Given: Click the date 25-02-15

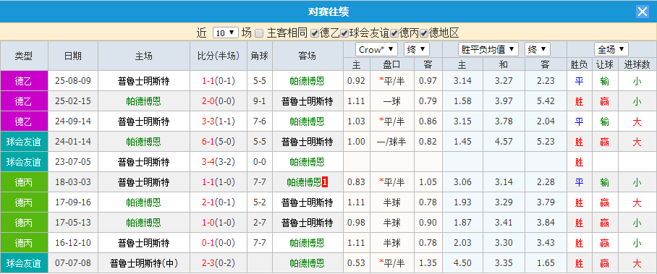Looking at the screenshot, I should [73, 101].
